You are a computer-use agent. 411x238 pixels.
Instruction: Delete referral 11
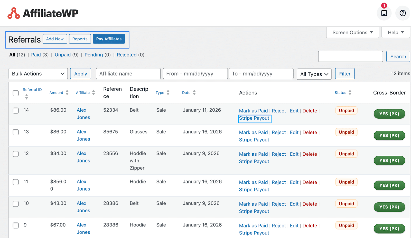[x=310, y=182]
